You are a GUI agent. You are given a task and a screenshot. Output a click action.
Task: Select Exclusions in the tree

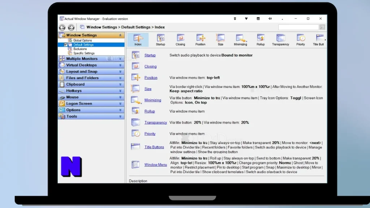click(80, 49)
